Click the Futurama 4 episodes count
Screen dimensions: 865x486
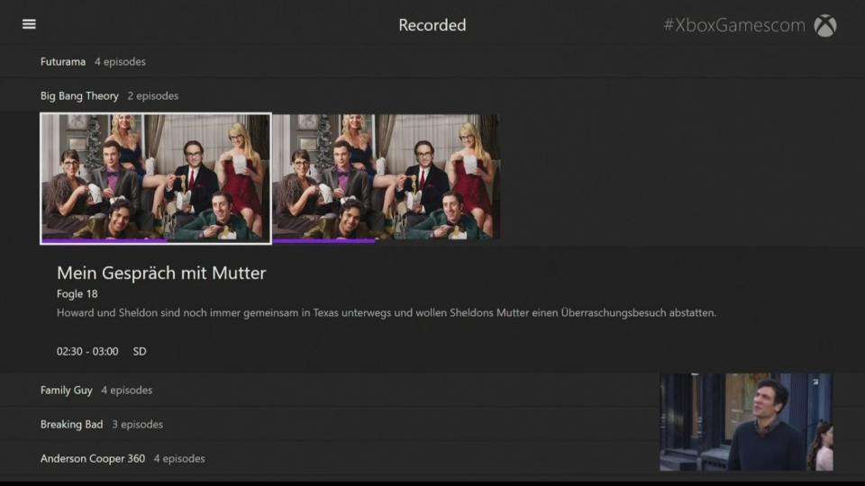pyautogui.click(x=120, y=62)
